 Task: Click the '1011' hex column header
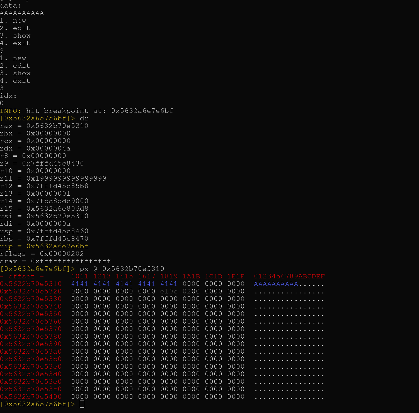coord(80,276)
